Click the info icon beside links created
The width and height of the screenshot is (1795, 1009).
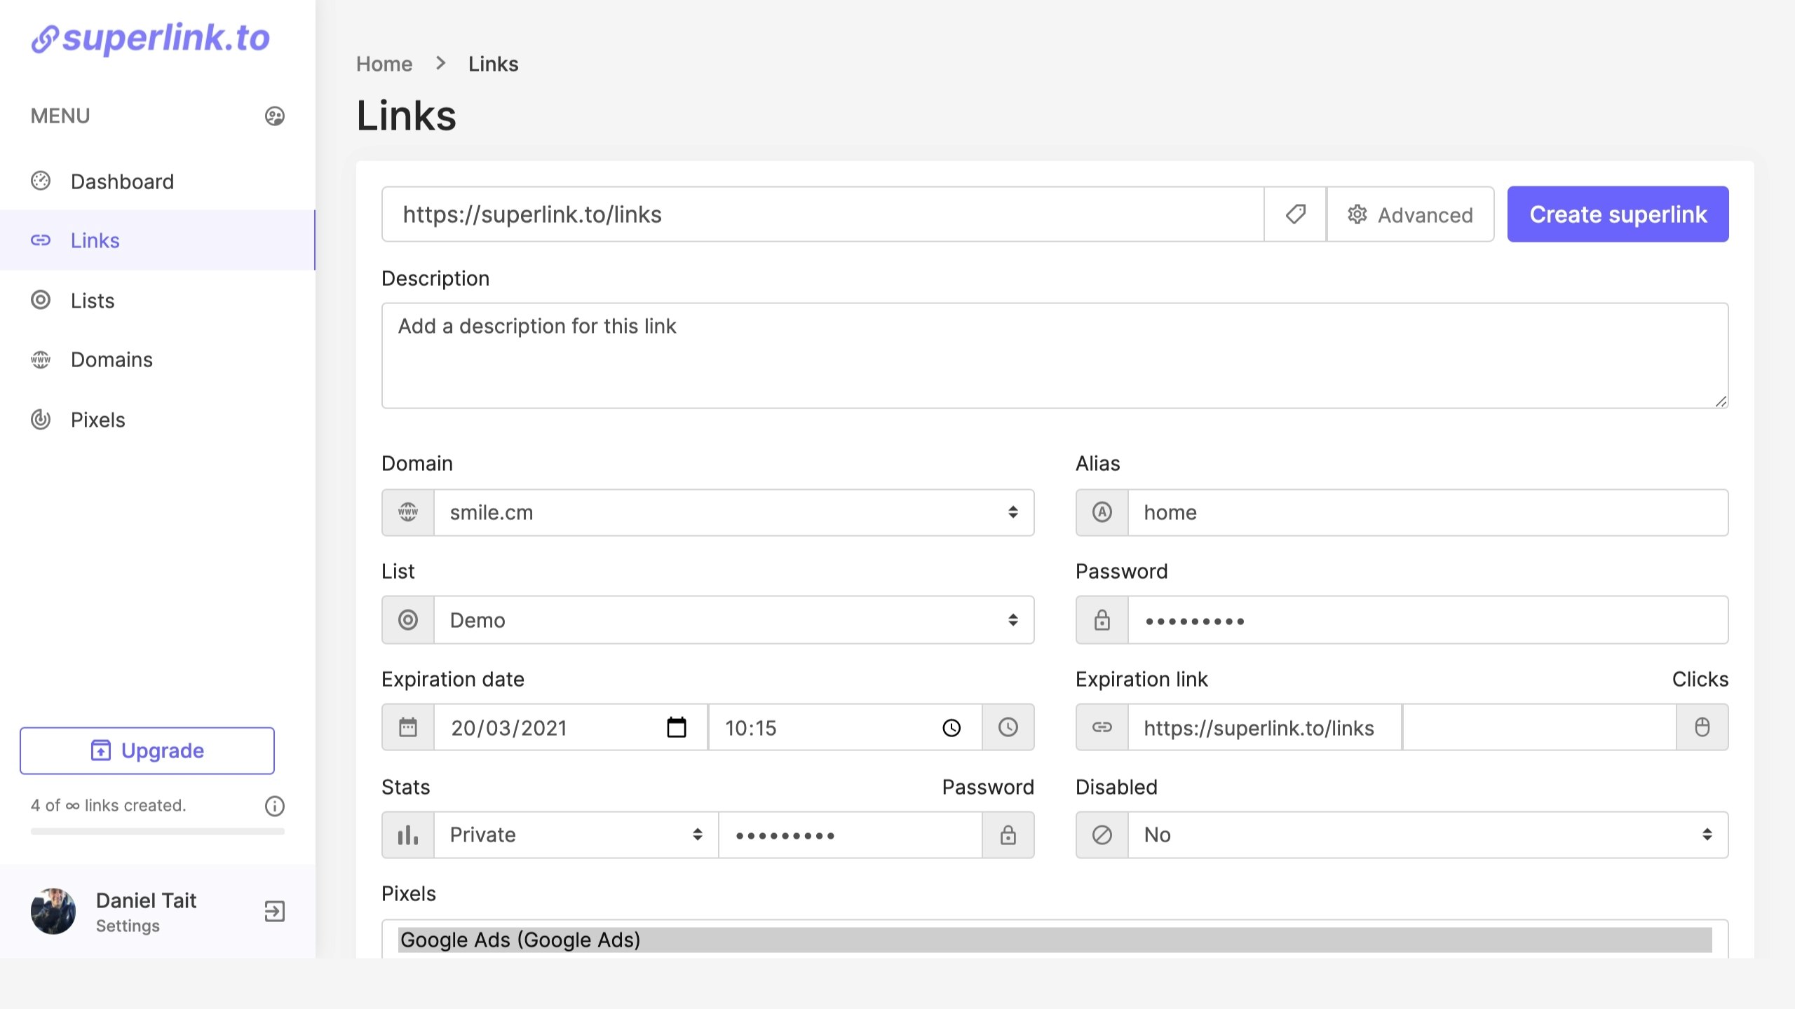tap(274, 806)
